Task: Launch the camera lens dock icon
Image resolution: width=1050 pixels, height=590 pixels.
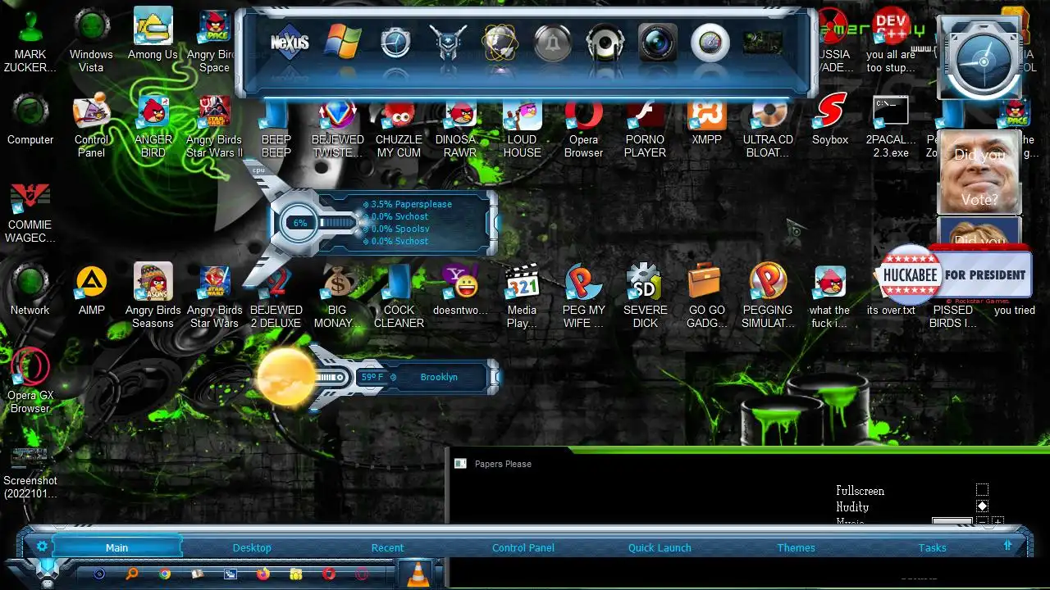Action: [x=657, y=43]
